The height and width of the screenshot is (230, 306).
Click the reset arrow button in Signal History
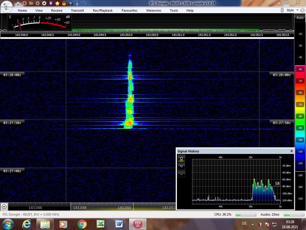[x=181, y=166]
